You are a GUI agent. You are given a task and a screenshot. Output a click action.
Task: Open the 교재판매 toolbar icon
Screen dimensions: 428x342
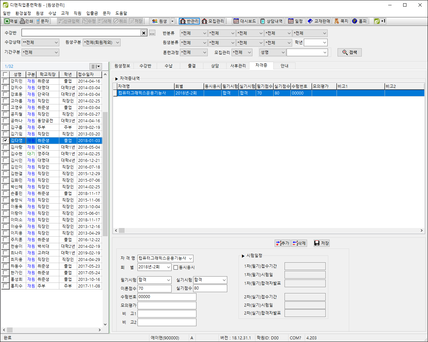click(x=319, y=21)
